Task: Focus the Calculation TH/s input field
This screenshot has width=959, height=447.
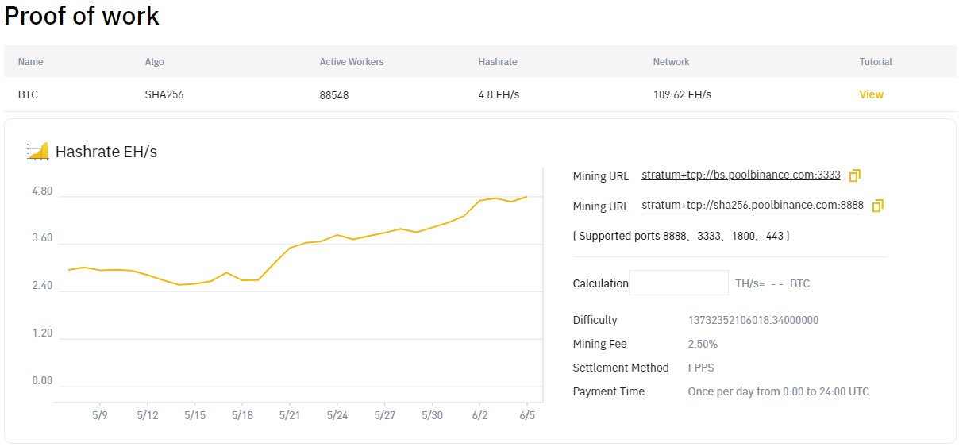Action: coord(678,283)
